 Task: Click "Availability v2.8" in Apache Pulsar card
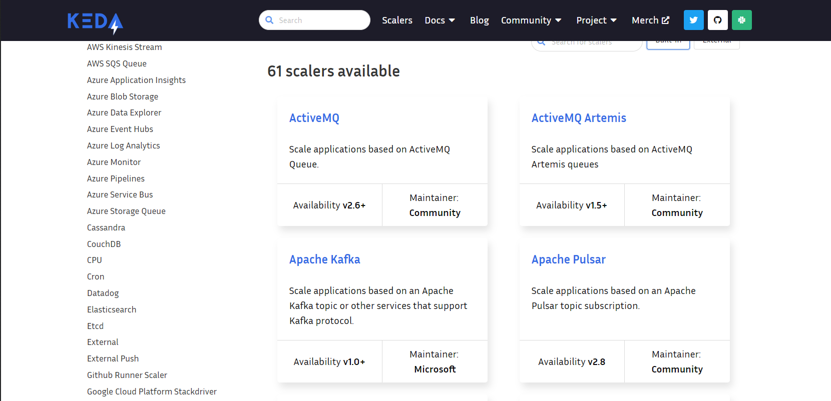572,361
